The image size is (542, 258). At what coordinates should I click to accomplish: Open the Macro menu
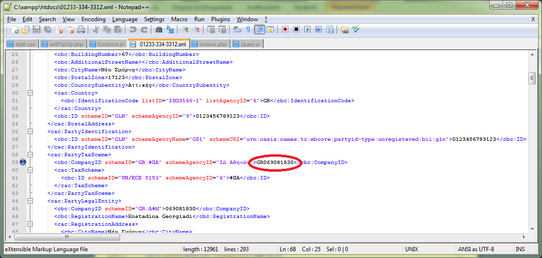point(179,19)
